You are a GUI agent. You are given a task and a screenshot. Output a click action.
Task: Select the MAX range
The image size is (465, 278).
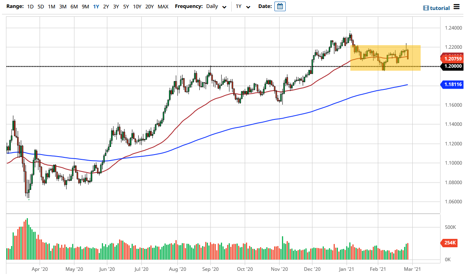pos(163,6)
